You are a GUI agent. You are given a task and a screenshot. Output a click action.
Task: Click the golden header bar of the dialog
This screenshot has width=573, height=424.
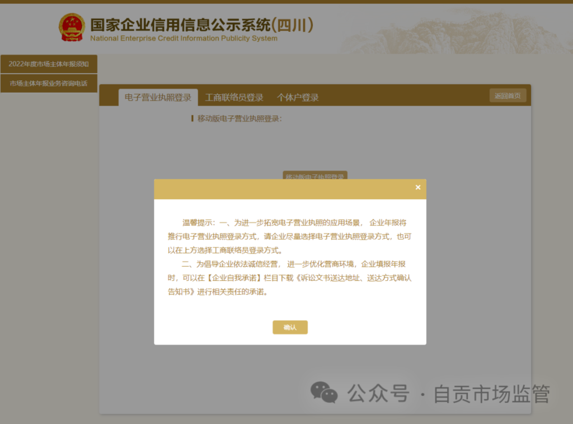click(280, 189)
